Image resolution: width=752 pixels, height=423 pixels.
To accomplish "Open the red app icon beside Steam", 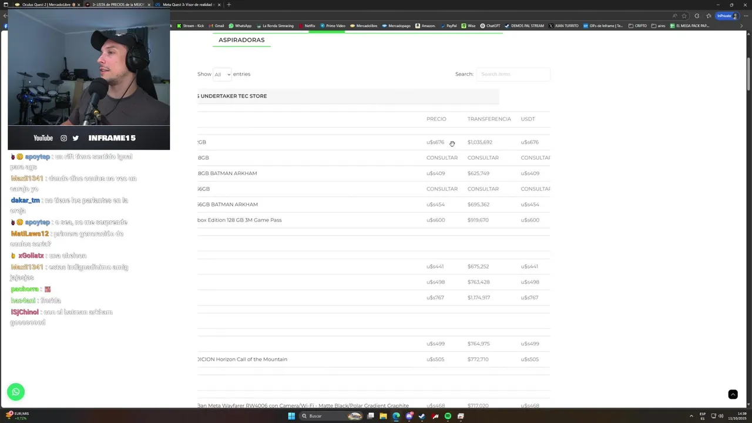I will point(435,416).
